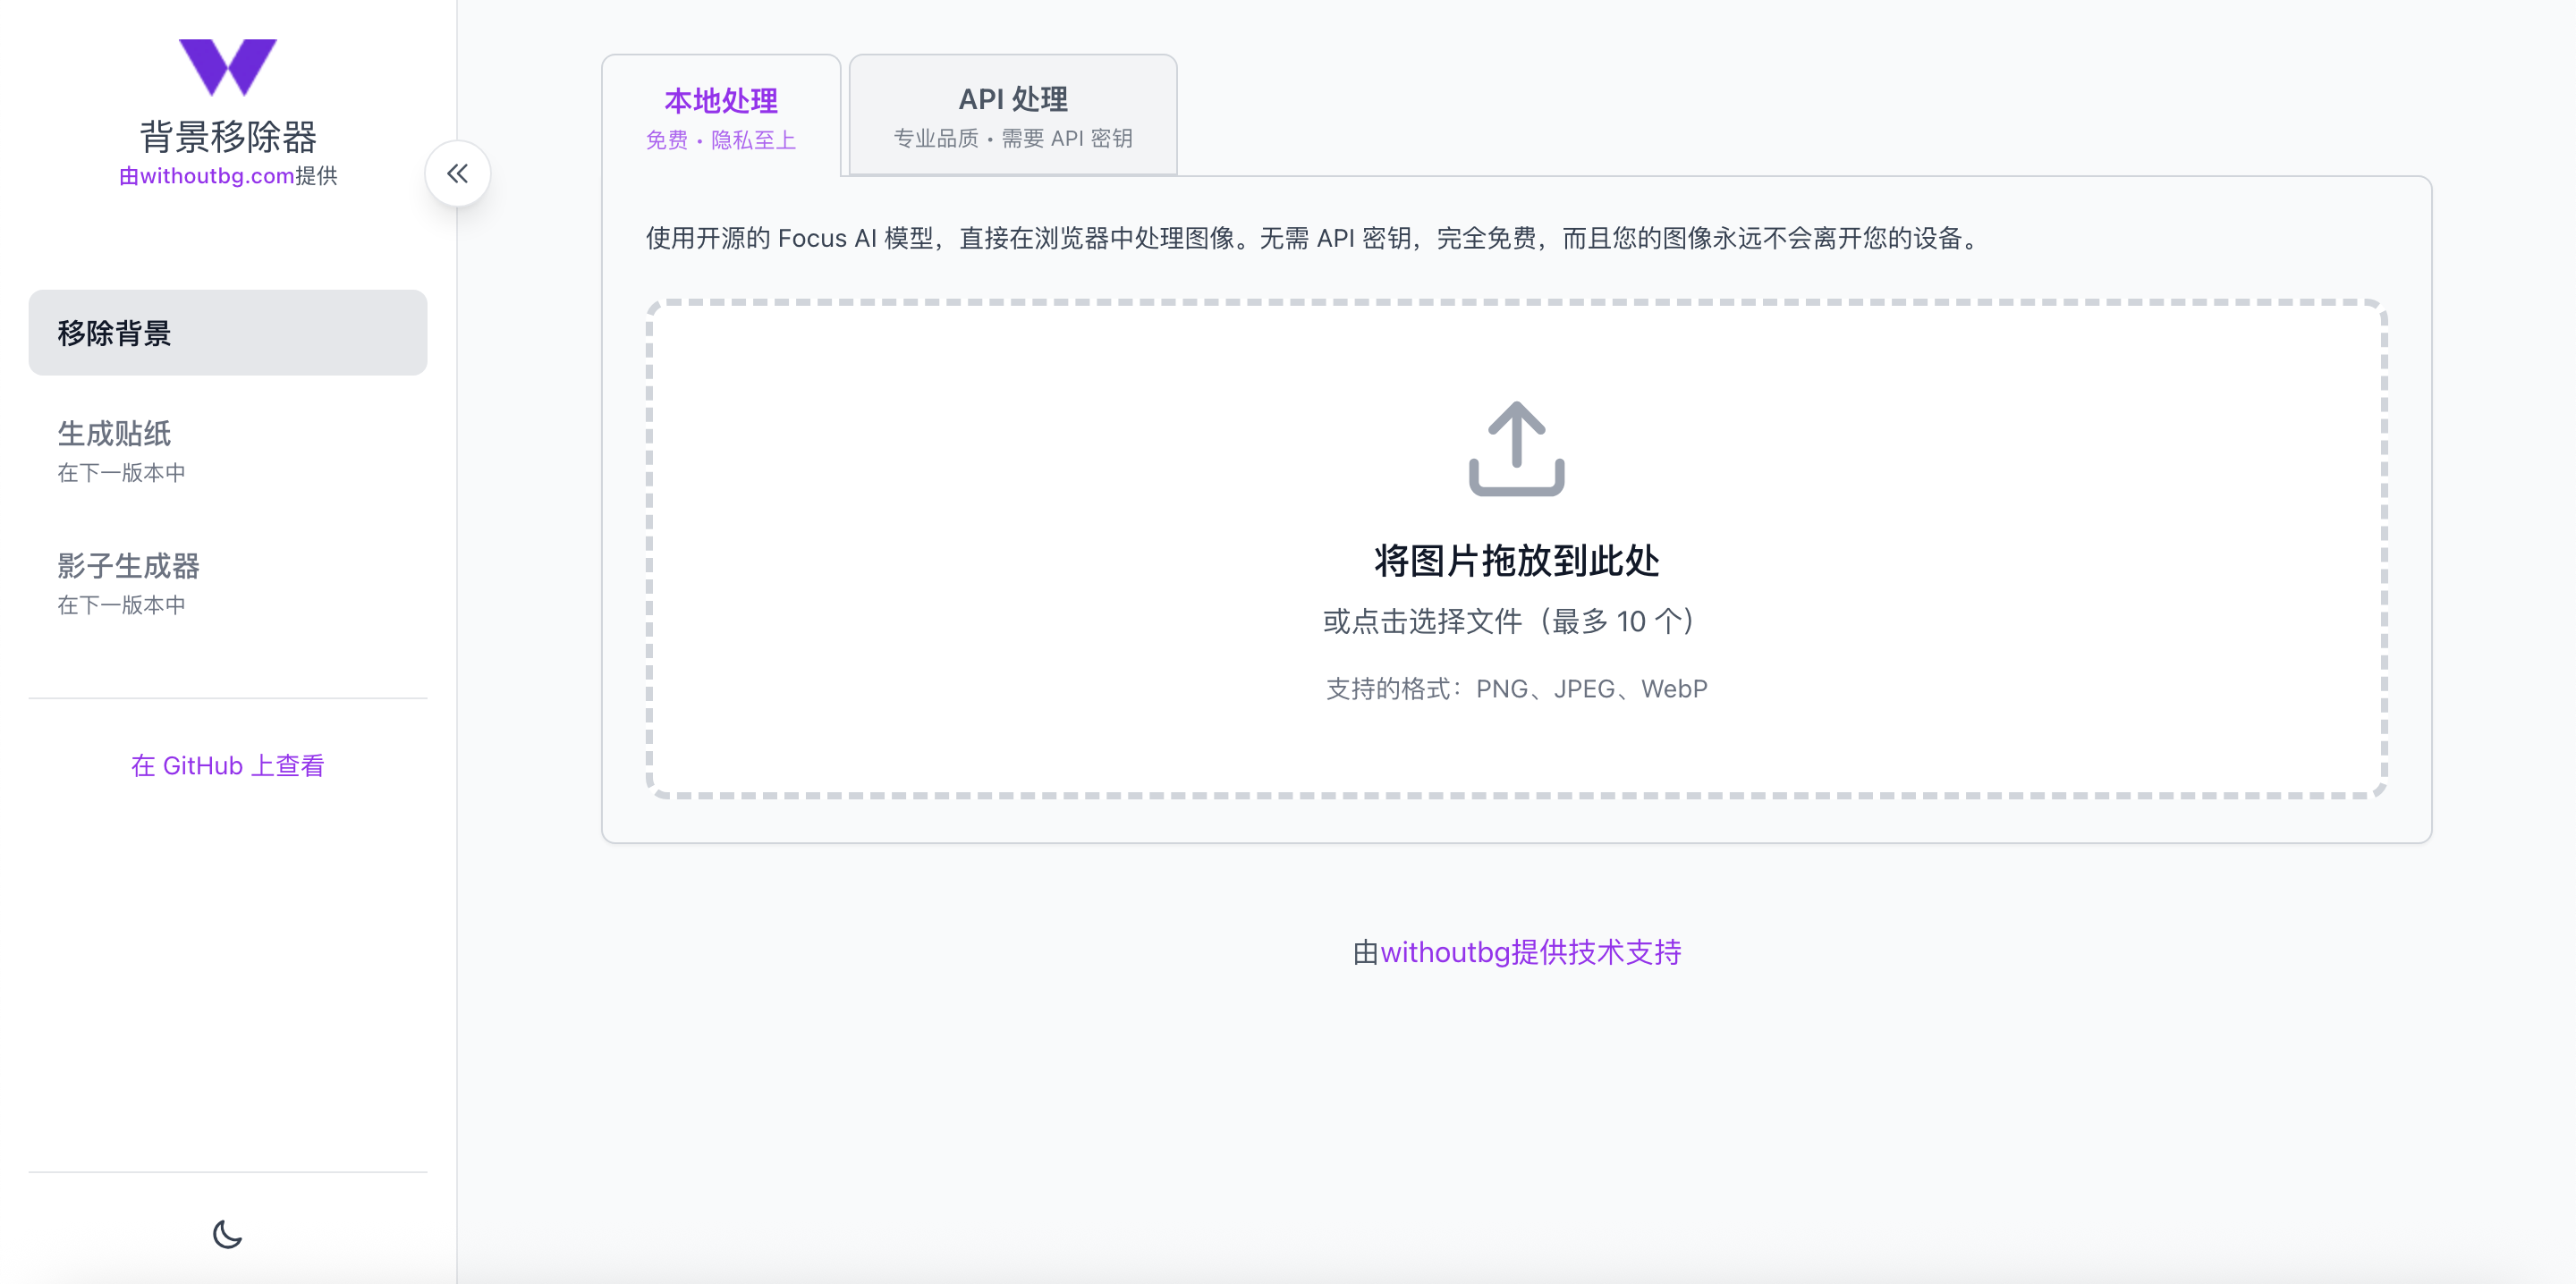Toggle dark mode with moon icon
This screenshot has height=1284, width=2576.
[227, 1233]
